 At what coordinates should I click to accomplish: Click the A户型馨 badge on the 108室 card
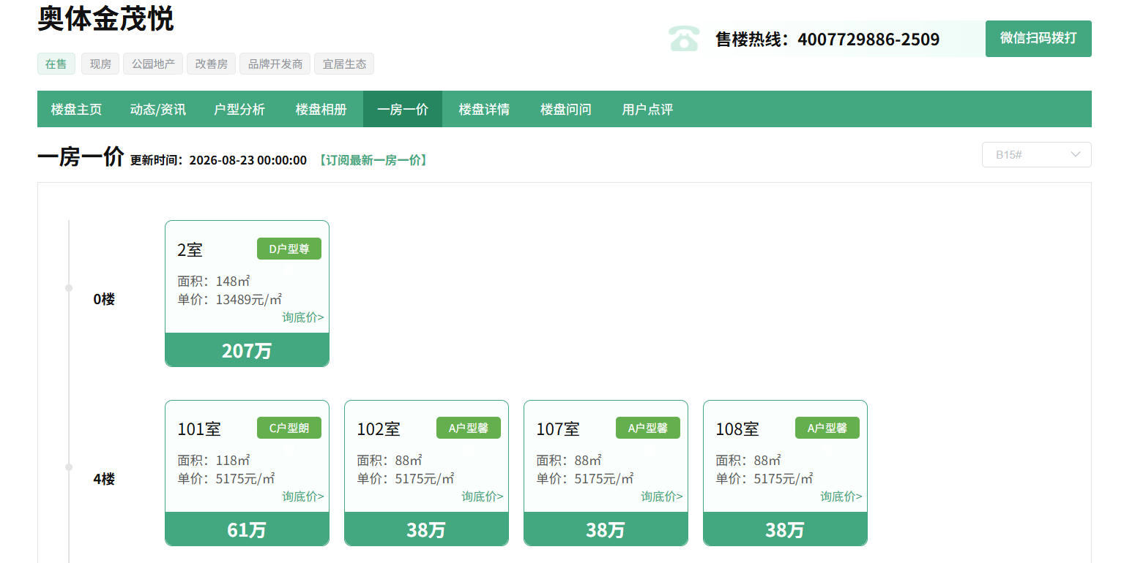pos(827,428)
